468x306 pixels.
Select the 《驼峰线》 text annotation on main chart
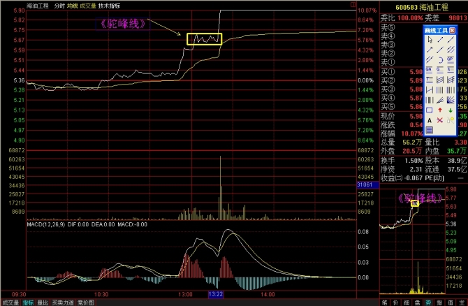point(123,24)
